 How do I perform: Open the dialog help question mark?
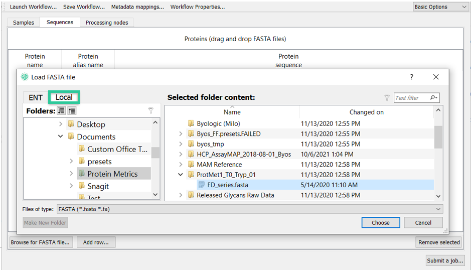(x=411, y=77)
